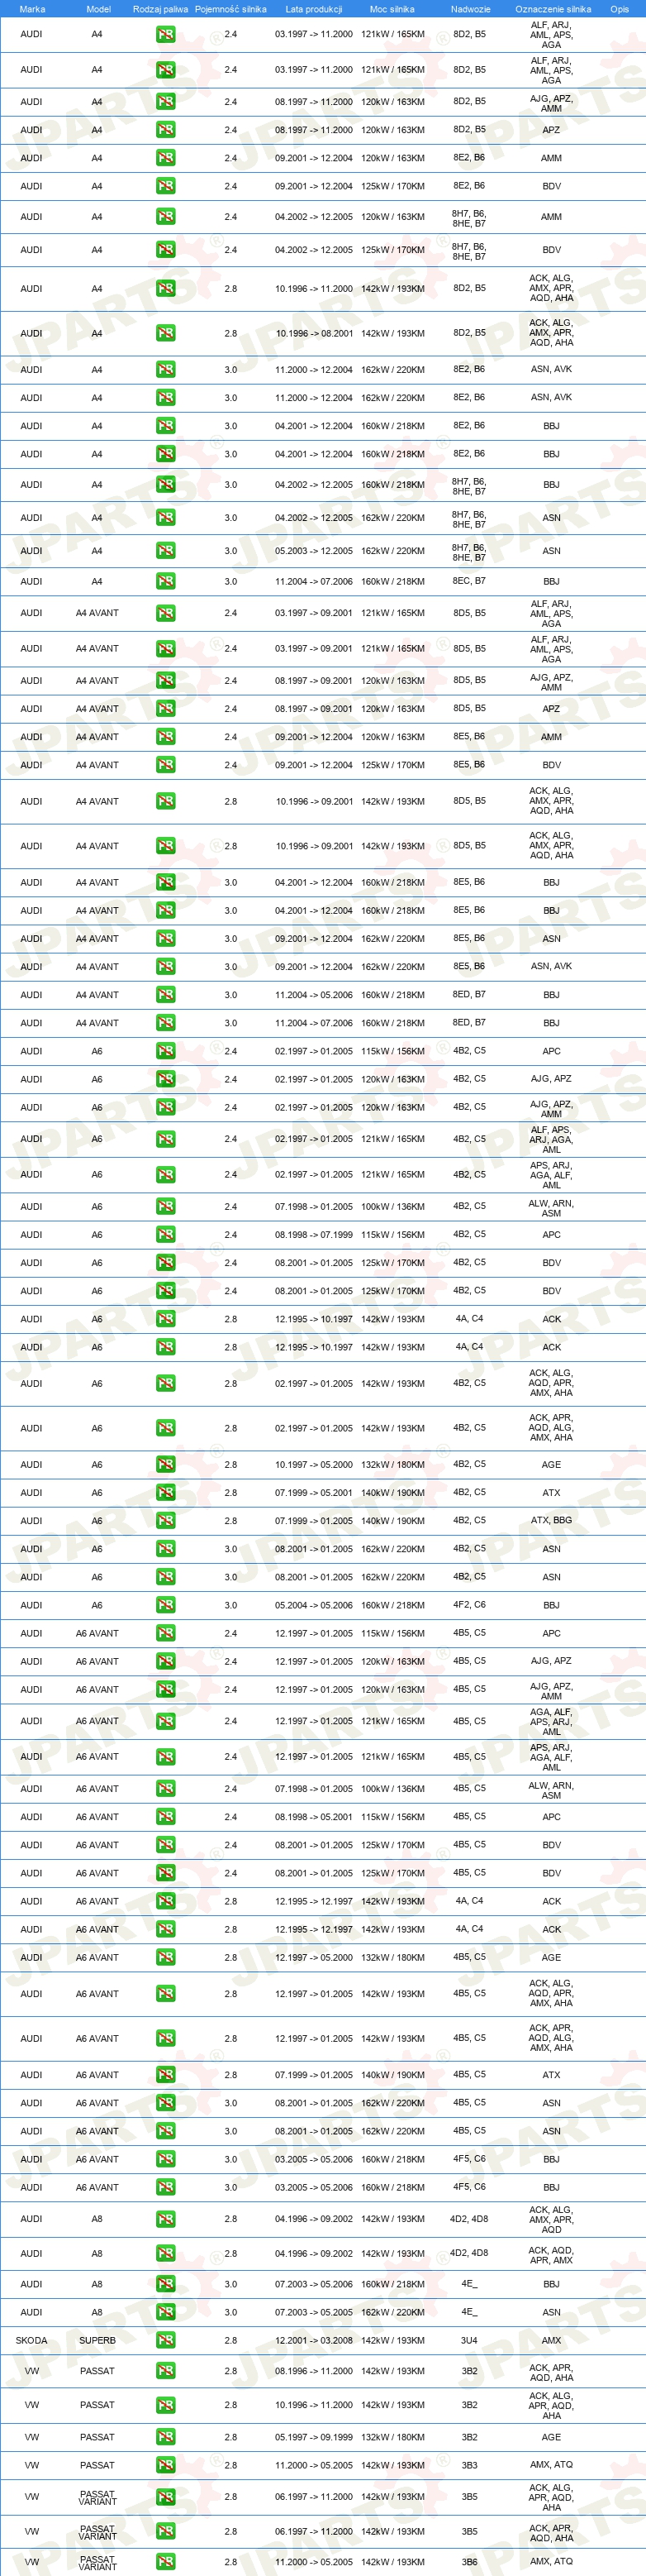Click fuel icon in A8 3.0 BBJ row
646x2576 pixels.
coord(166,2284)
